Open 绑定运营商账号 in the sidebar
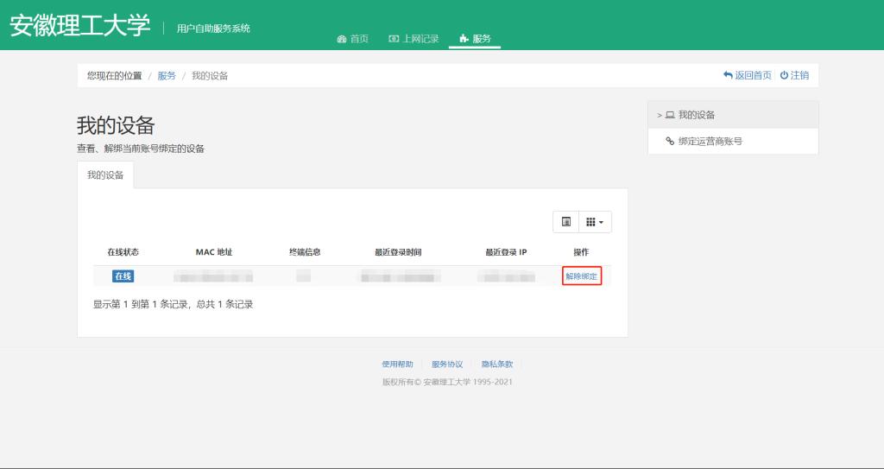884x469 pixels. 710,142
